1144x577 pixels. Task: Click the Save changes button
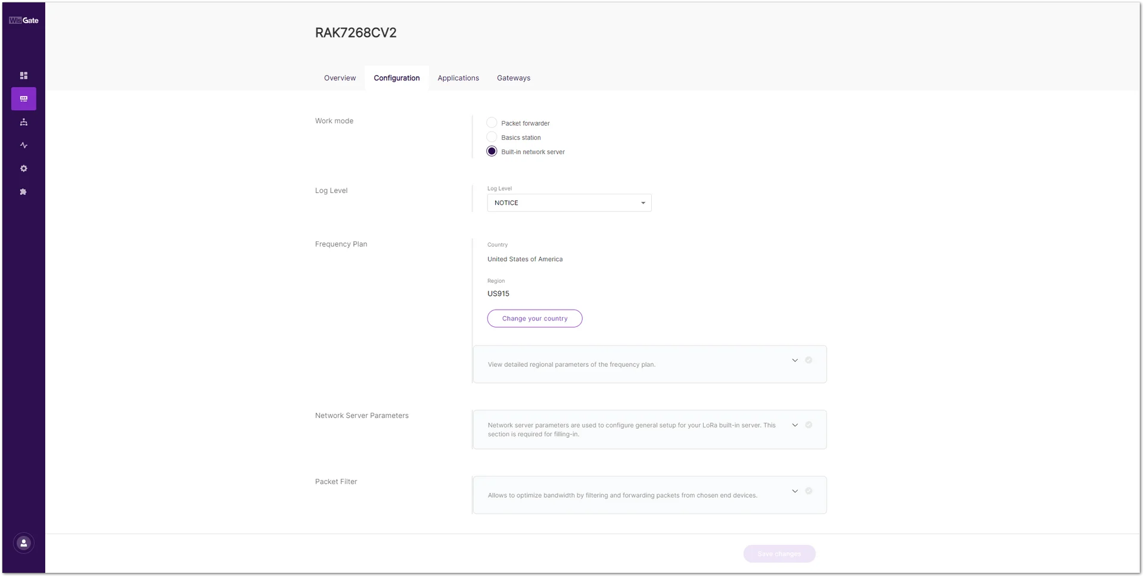click(x=779, y=554)
